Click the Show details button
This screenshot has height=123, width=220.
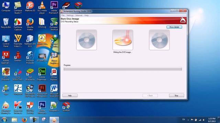[174, 27]
